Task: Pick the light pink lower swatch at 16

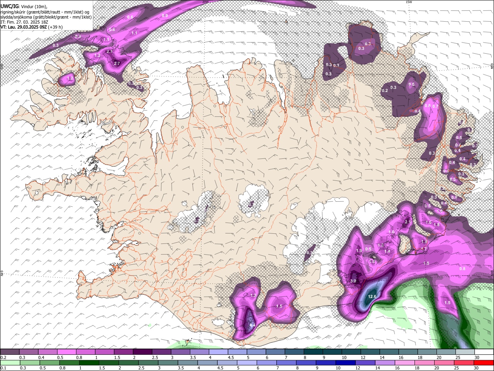Action: pyautogui.click(x=405, y=362)
